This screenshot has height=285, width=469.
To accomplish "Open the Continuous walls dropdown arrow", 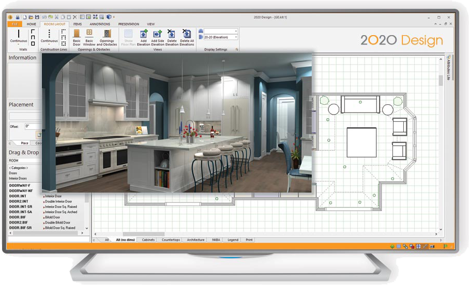I will (x=19, y=44).
